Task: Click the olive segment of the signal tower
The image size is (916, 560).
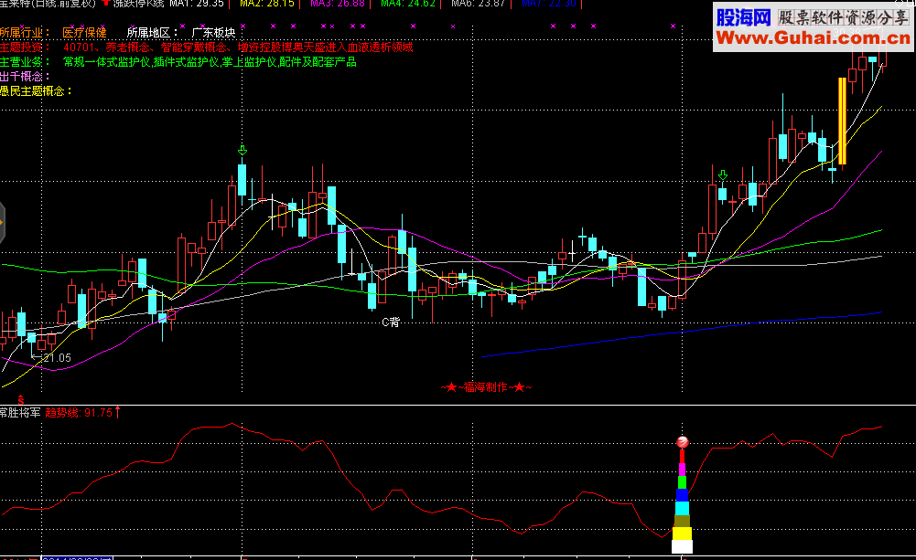Action: coord(682,521)
